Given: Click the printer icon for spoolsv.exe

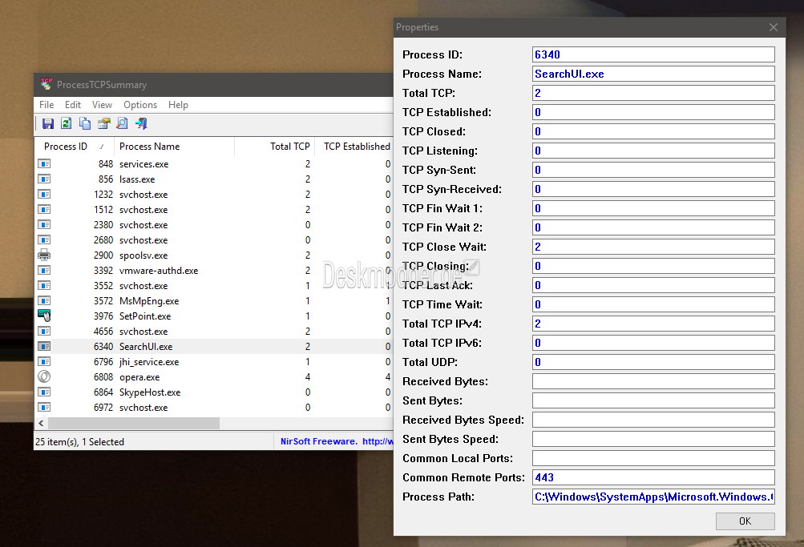Looking at the screenshot, I should coord(44,255).
